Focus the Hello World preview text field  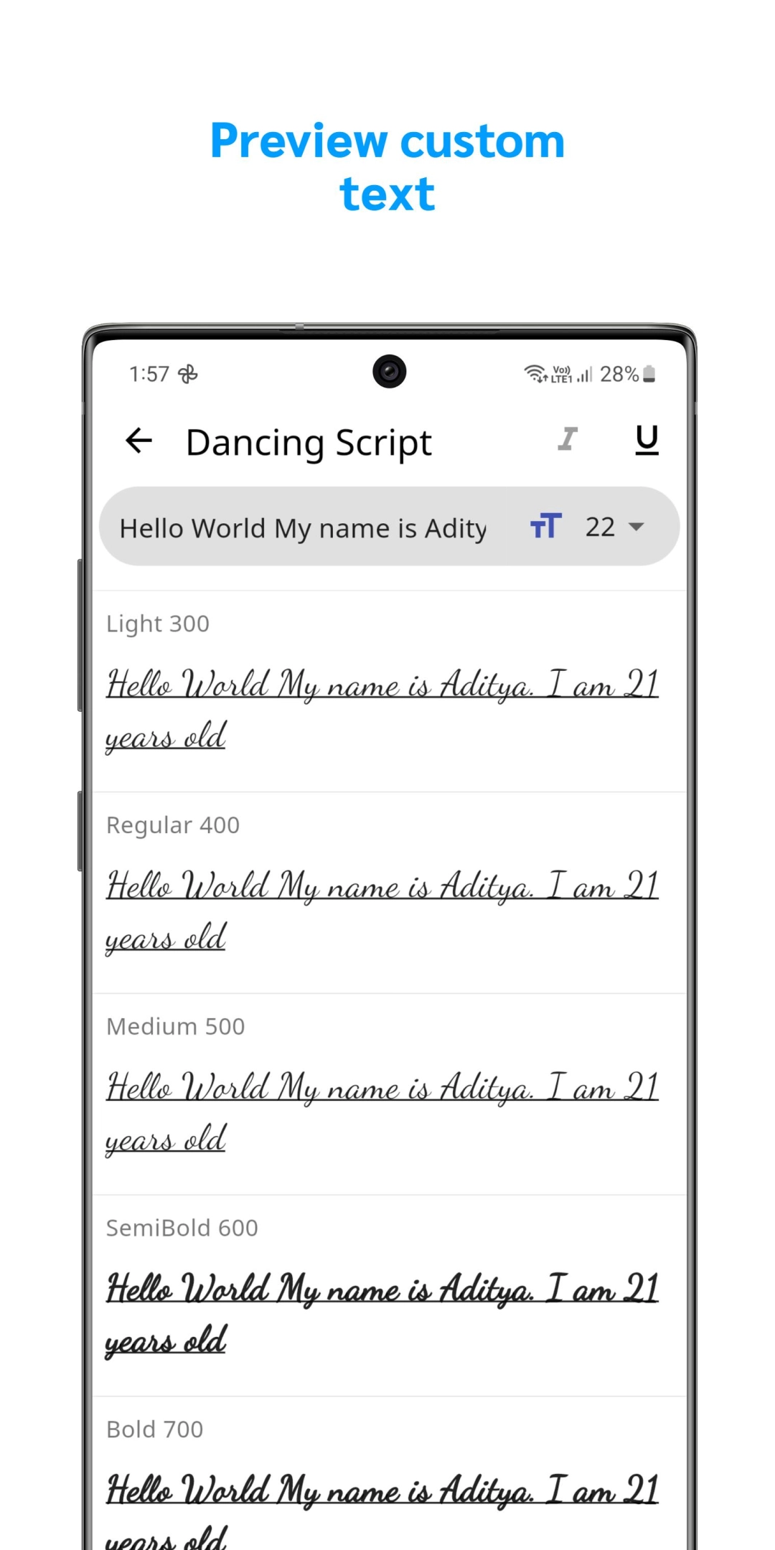coord(303,528)
